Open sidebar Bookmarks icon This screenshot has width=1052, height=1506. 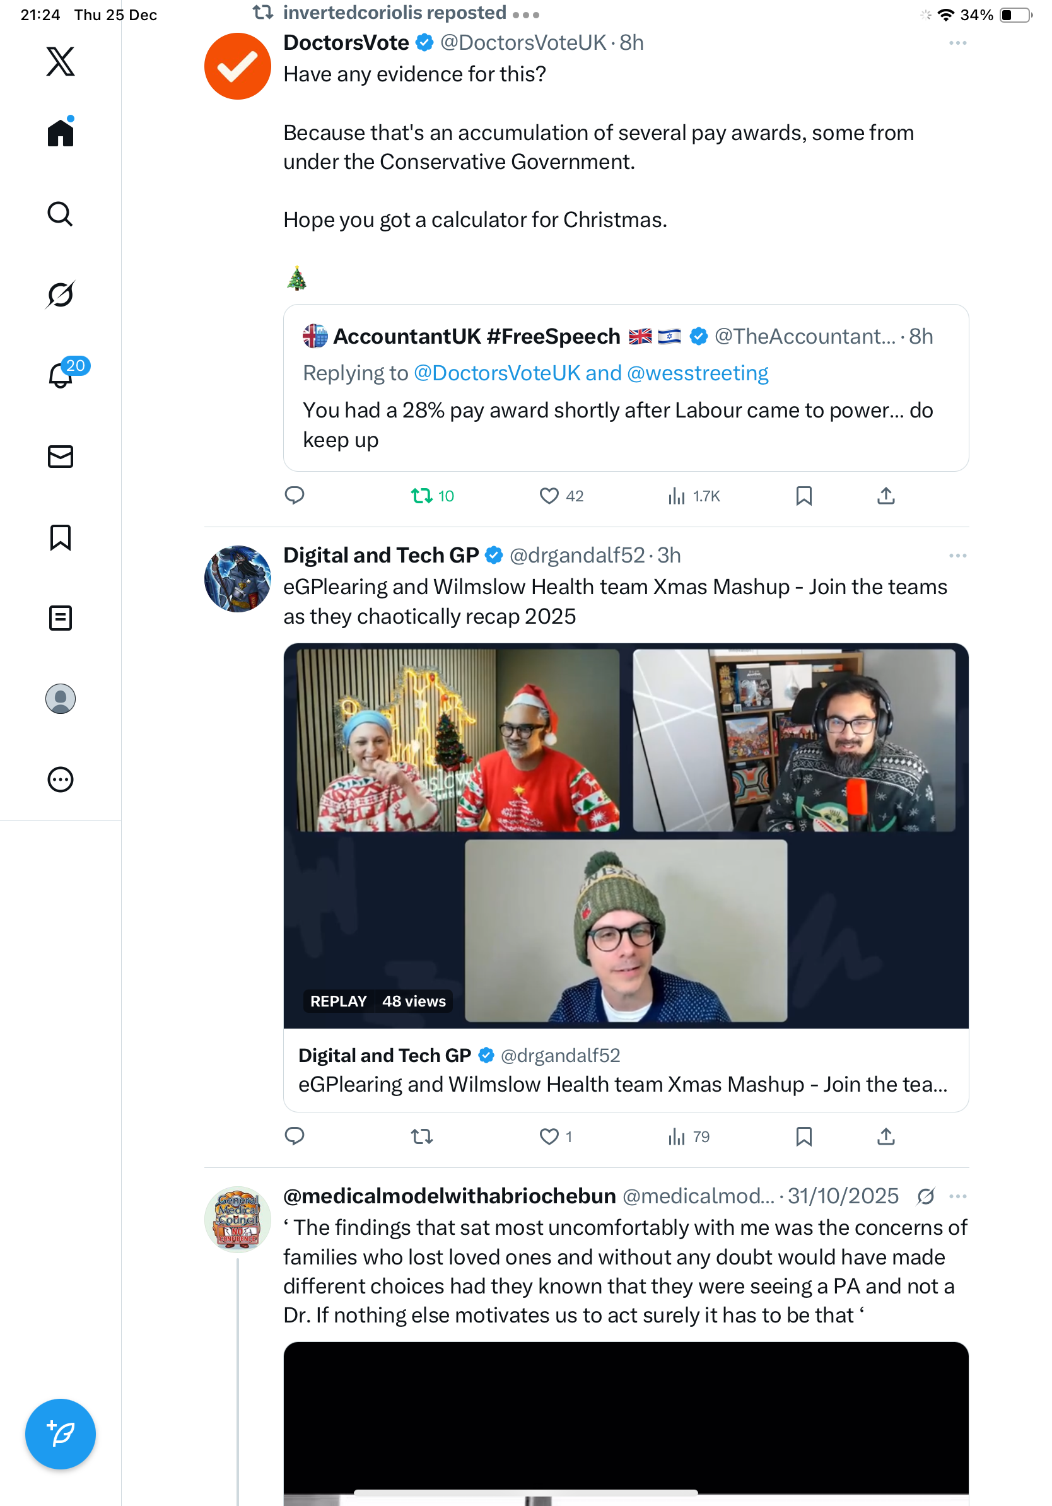pyautogui.click(x=61, y=537)
